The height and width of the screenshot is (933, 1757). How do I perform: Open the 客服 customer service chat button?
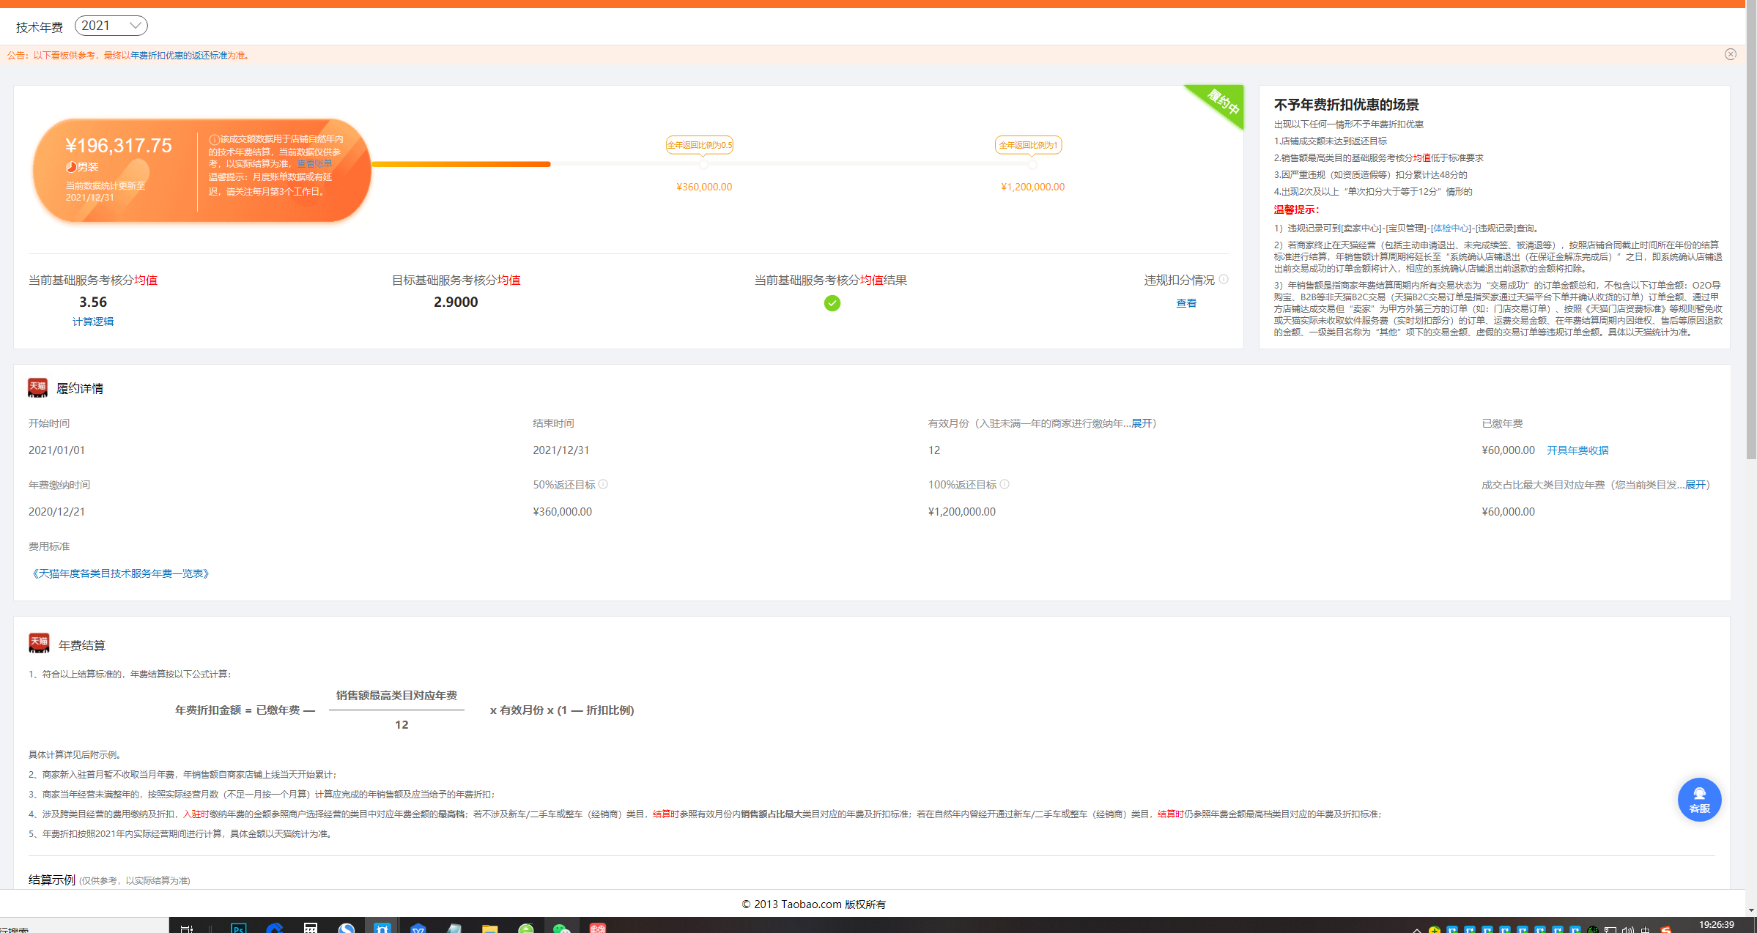click(x=1700, y=800)
